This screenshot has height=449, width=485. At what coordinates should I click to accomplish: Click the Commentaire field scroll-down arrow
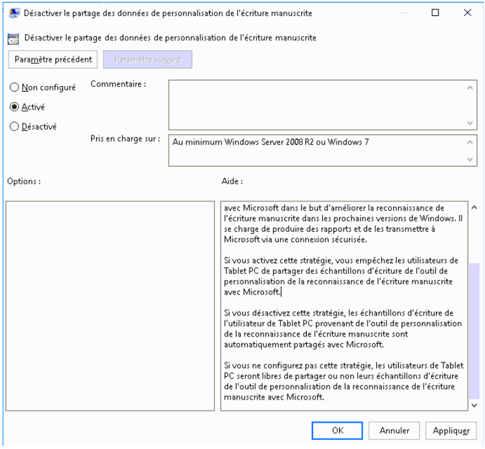point(470,123)
